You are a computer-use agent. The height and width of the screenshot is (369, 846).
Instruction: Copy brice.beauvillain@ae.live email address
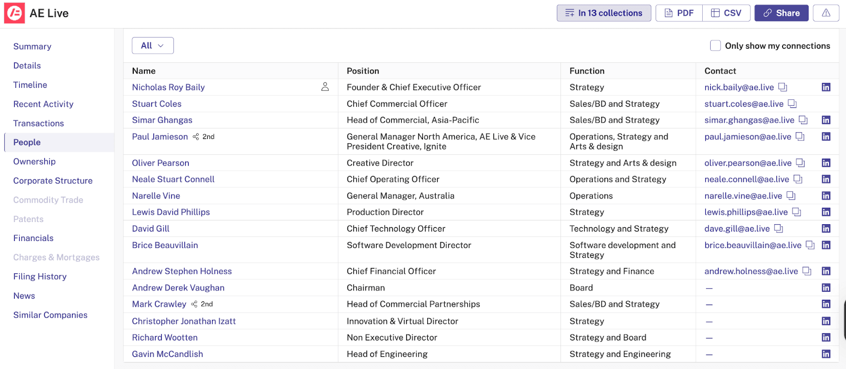click(810, 245)
